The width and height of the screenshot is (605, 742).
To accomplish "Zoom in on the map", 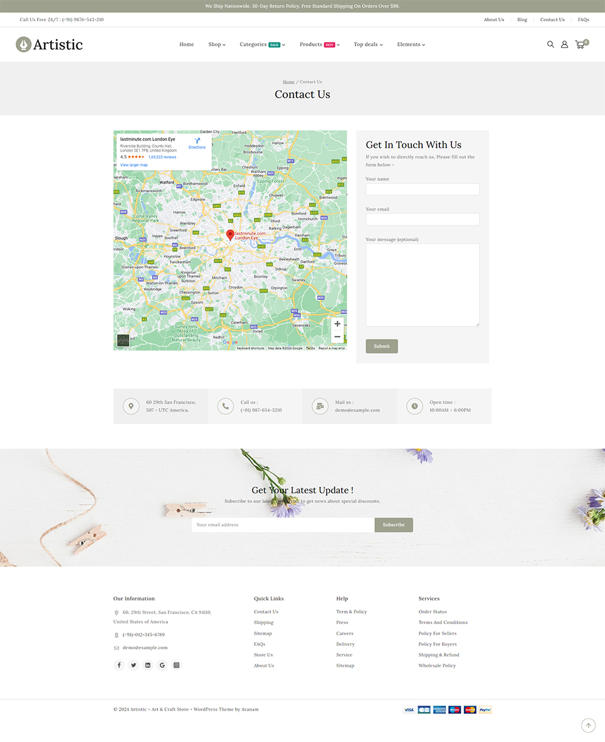I will [x=337, y=324].
